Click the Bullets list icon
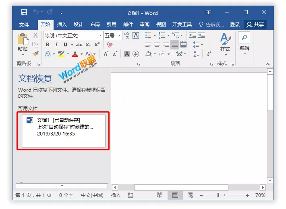Image resolution: width=286 pixels, height=209 pixels. (148, 35)
